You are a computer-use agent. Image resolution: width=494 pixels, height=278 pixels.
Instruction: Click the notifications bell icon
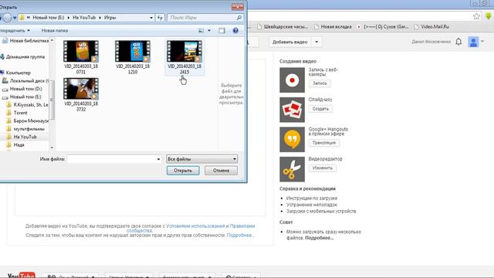point(458,42)
